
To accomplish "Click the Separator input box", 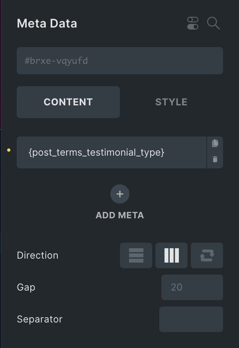I will tap(191, 319).
